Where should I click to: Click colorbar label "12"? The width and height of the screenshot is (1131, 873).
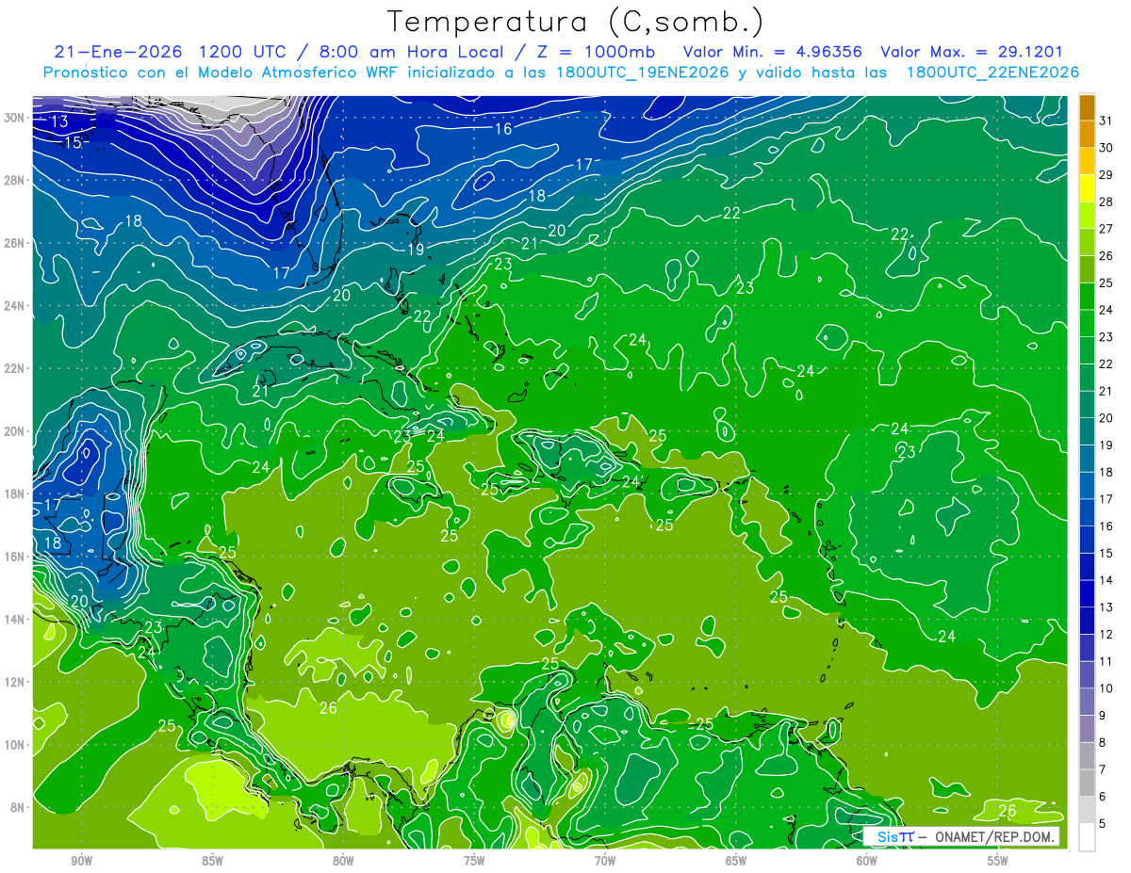tap(1106, 635)
